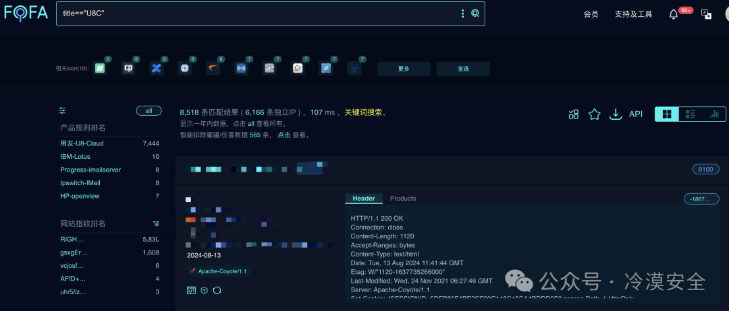This screenshot has height=311, width=729.
Task: Click 'all' link to view all data
Action: pyautogui.click(x=250, y=124)
